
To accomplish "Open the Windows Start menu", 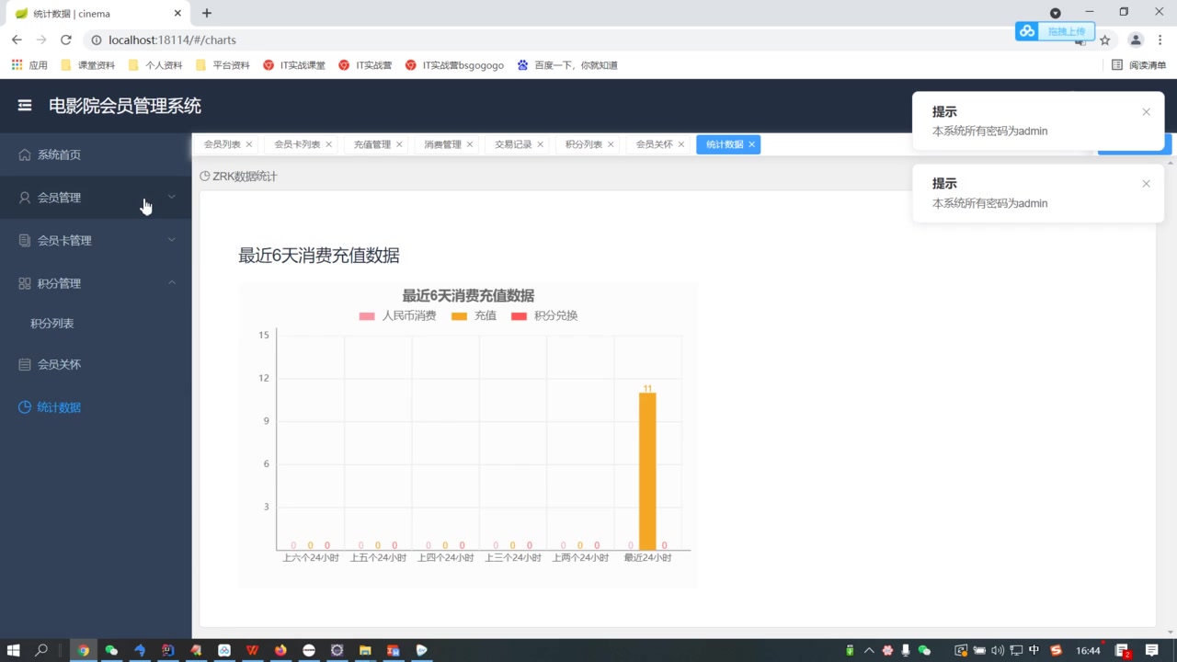I will click(14, 650).
